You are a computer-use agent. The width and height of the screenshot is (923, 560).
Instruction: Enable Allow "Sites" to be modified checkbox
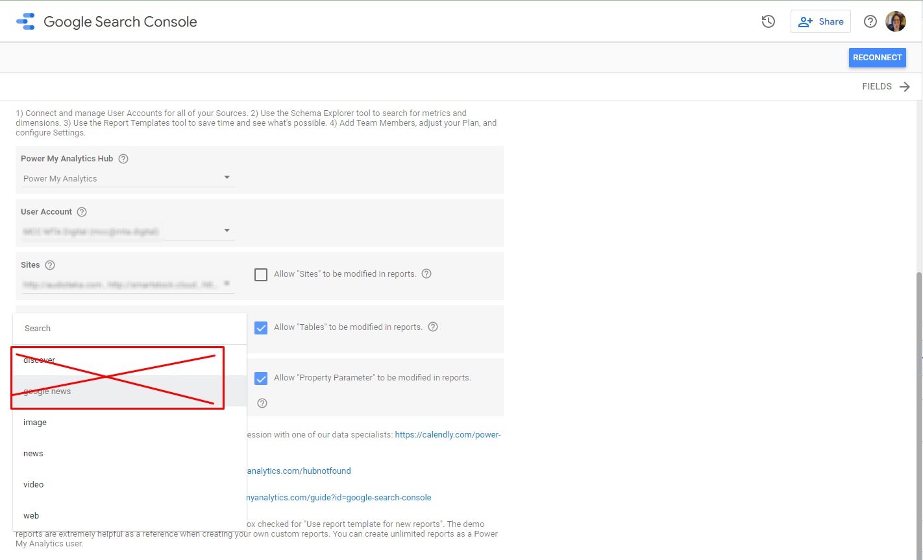coord(261,274)
